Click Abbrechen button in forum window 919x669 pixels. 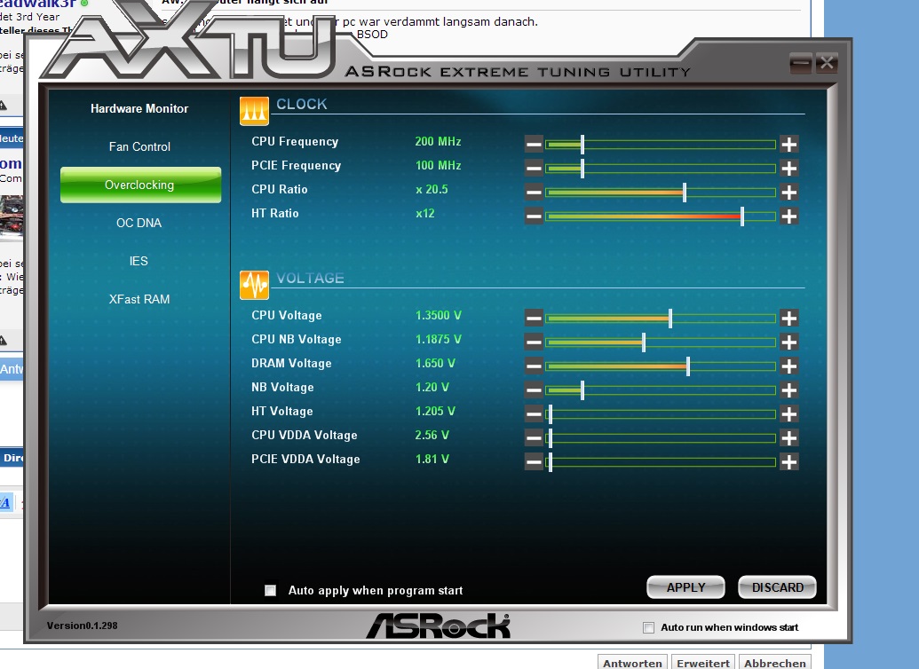click(775, 662)
